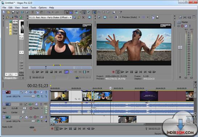This screenshot has height=137, width=198.
Task: Open Track FX on video track 1
Action: (31, 92)
